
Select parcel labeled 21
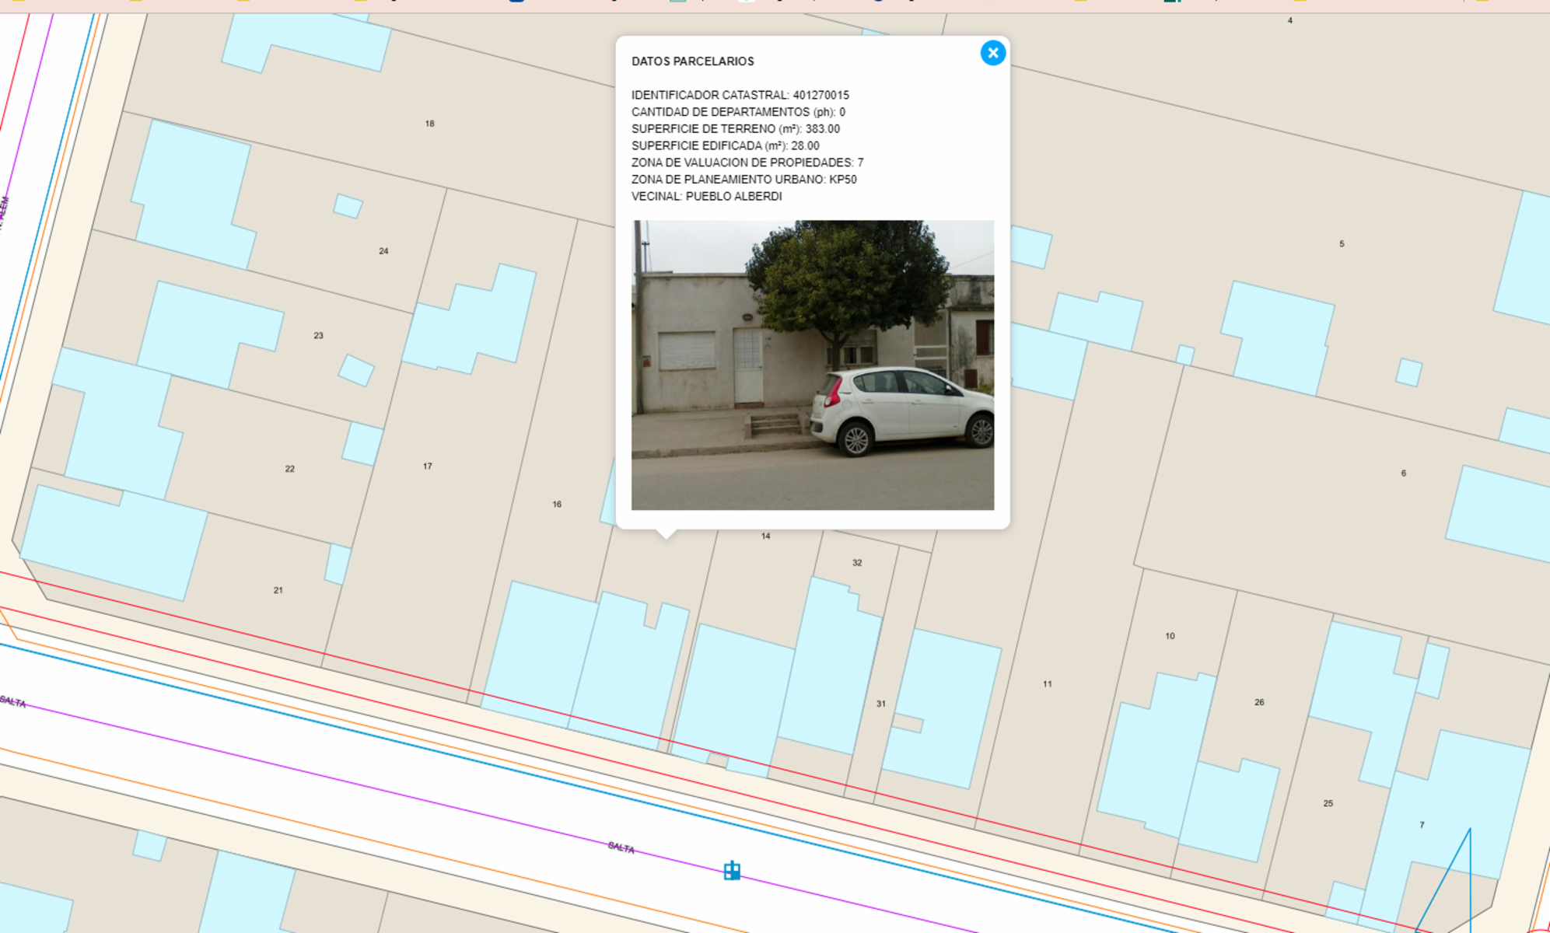coord(278,590)
